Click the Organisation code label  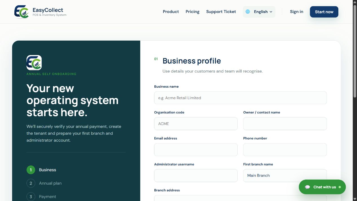169,112
